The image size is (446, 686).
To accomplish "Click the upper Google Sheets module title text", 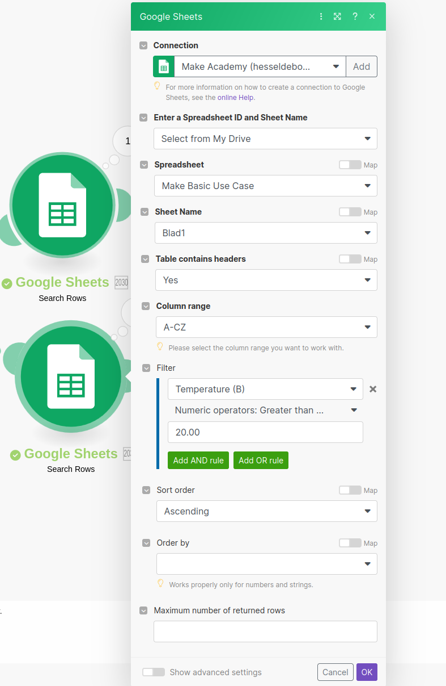I will click(62, 282).
